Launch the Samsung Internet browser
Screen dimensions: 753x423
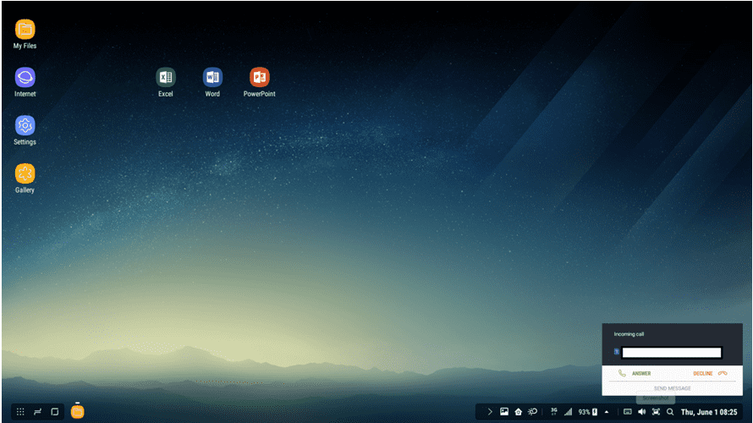click(x=25, y=78)
